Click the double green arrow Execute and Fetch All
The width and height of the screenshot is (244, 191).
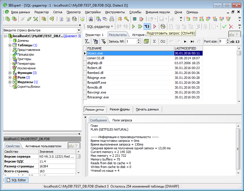pyautogui.click(x=140, y=27)
